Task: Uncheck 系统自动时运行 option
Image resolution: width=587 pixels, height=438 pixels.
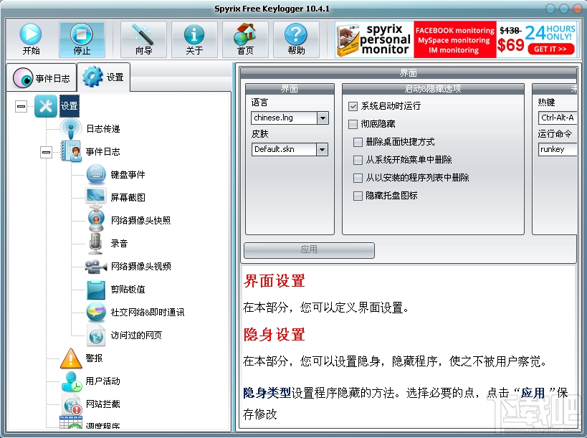Action: (352, 105)
